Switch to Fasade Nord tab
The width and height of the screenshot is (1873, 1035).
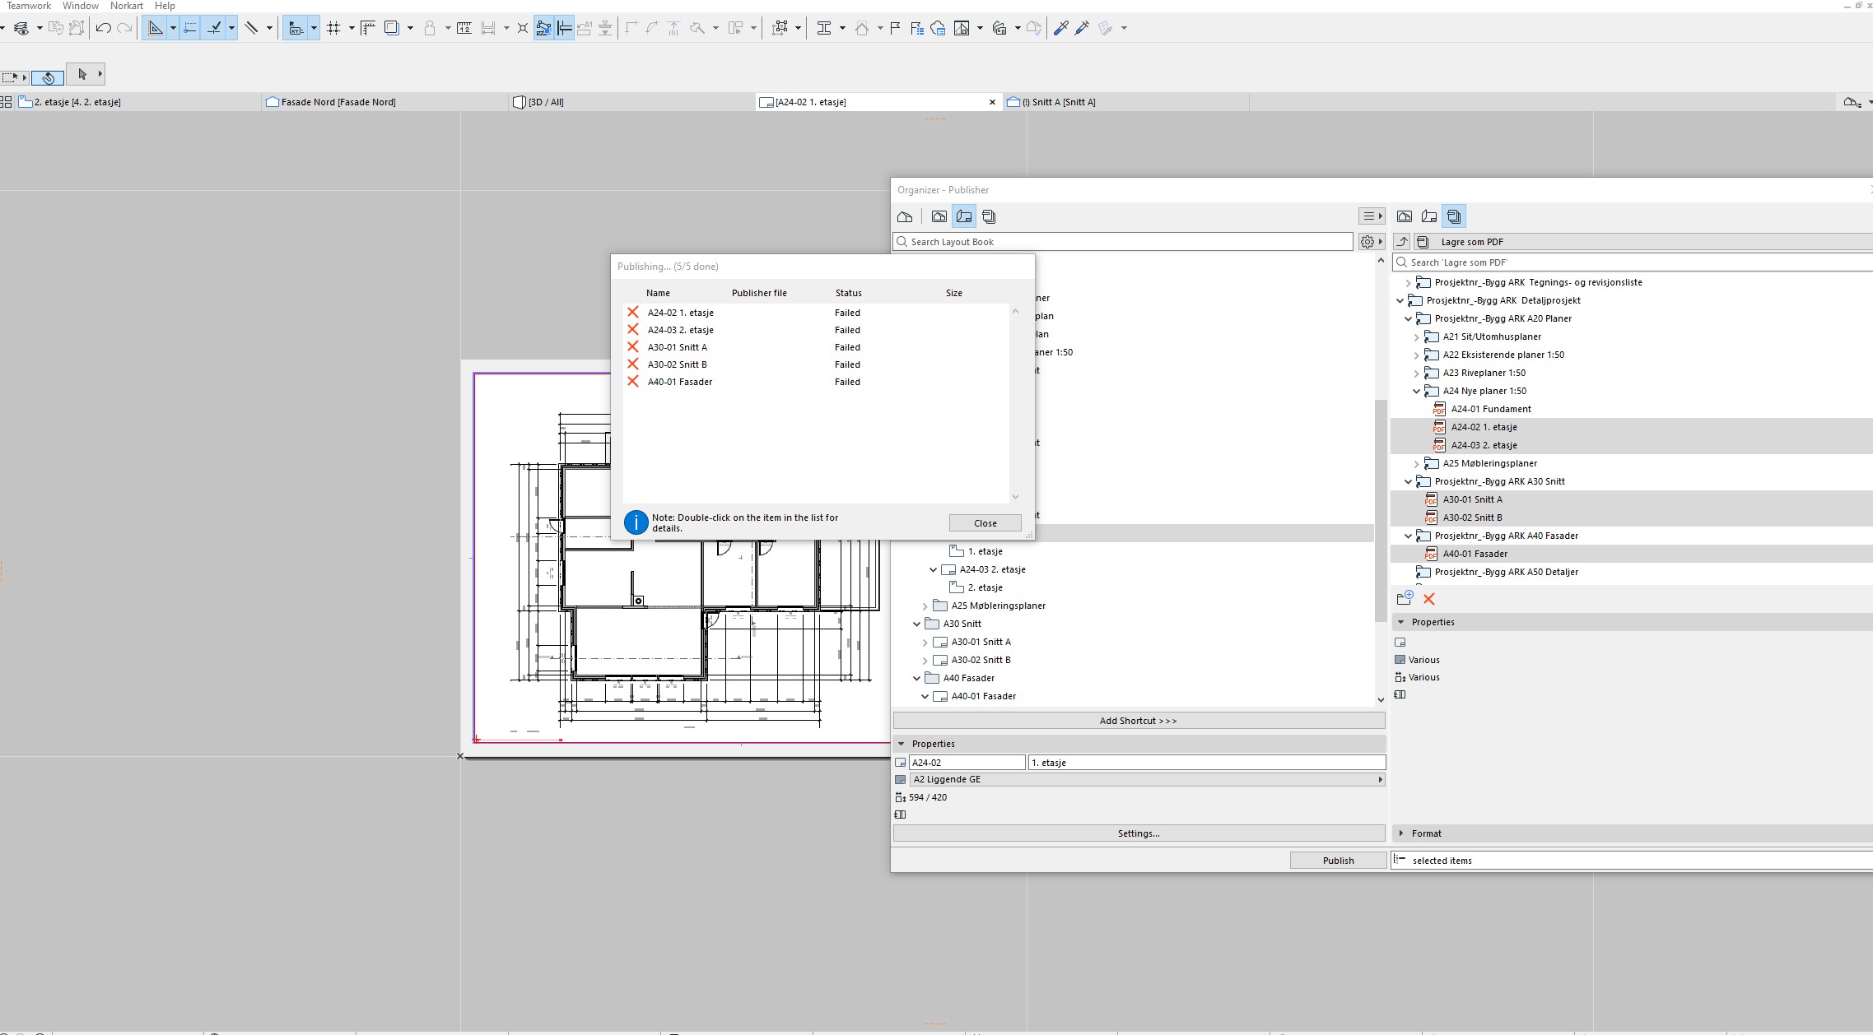point(338,102)
